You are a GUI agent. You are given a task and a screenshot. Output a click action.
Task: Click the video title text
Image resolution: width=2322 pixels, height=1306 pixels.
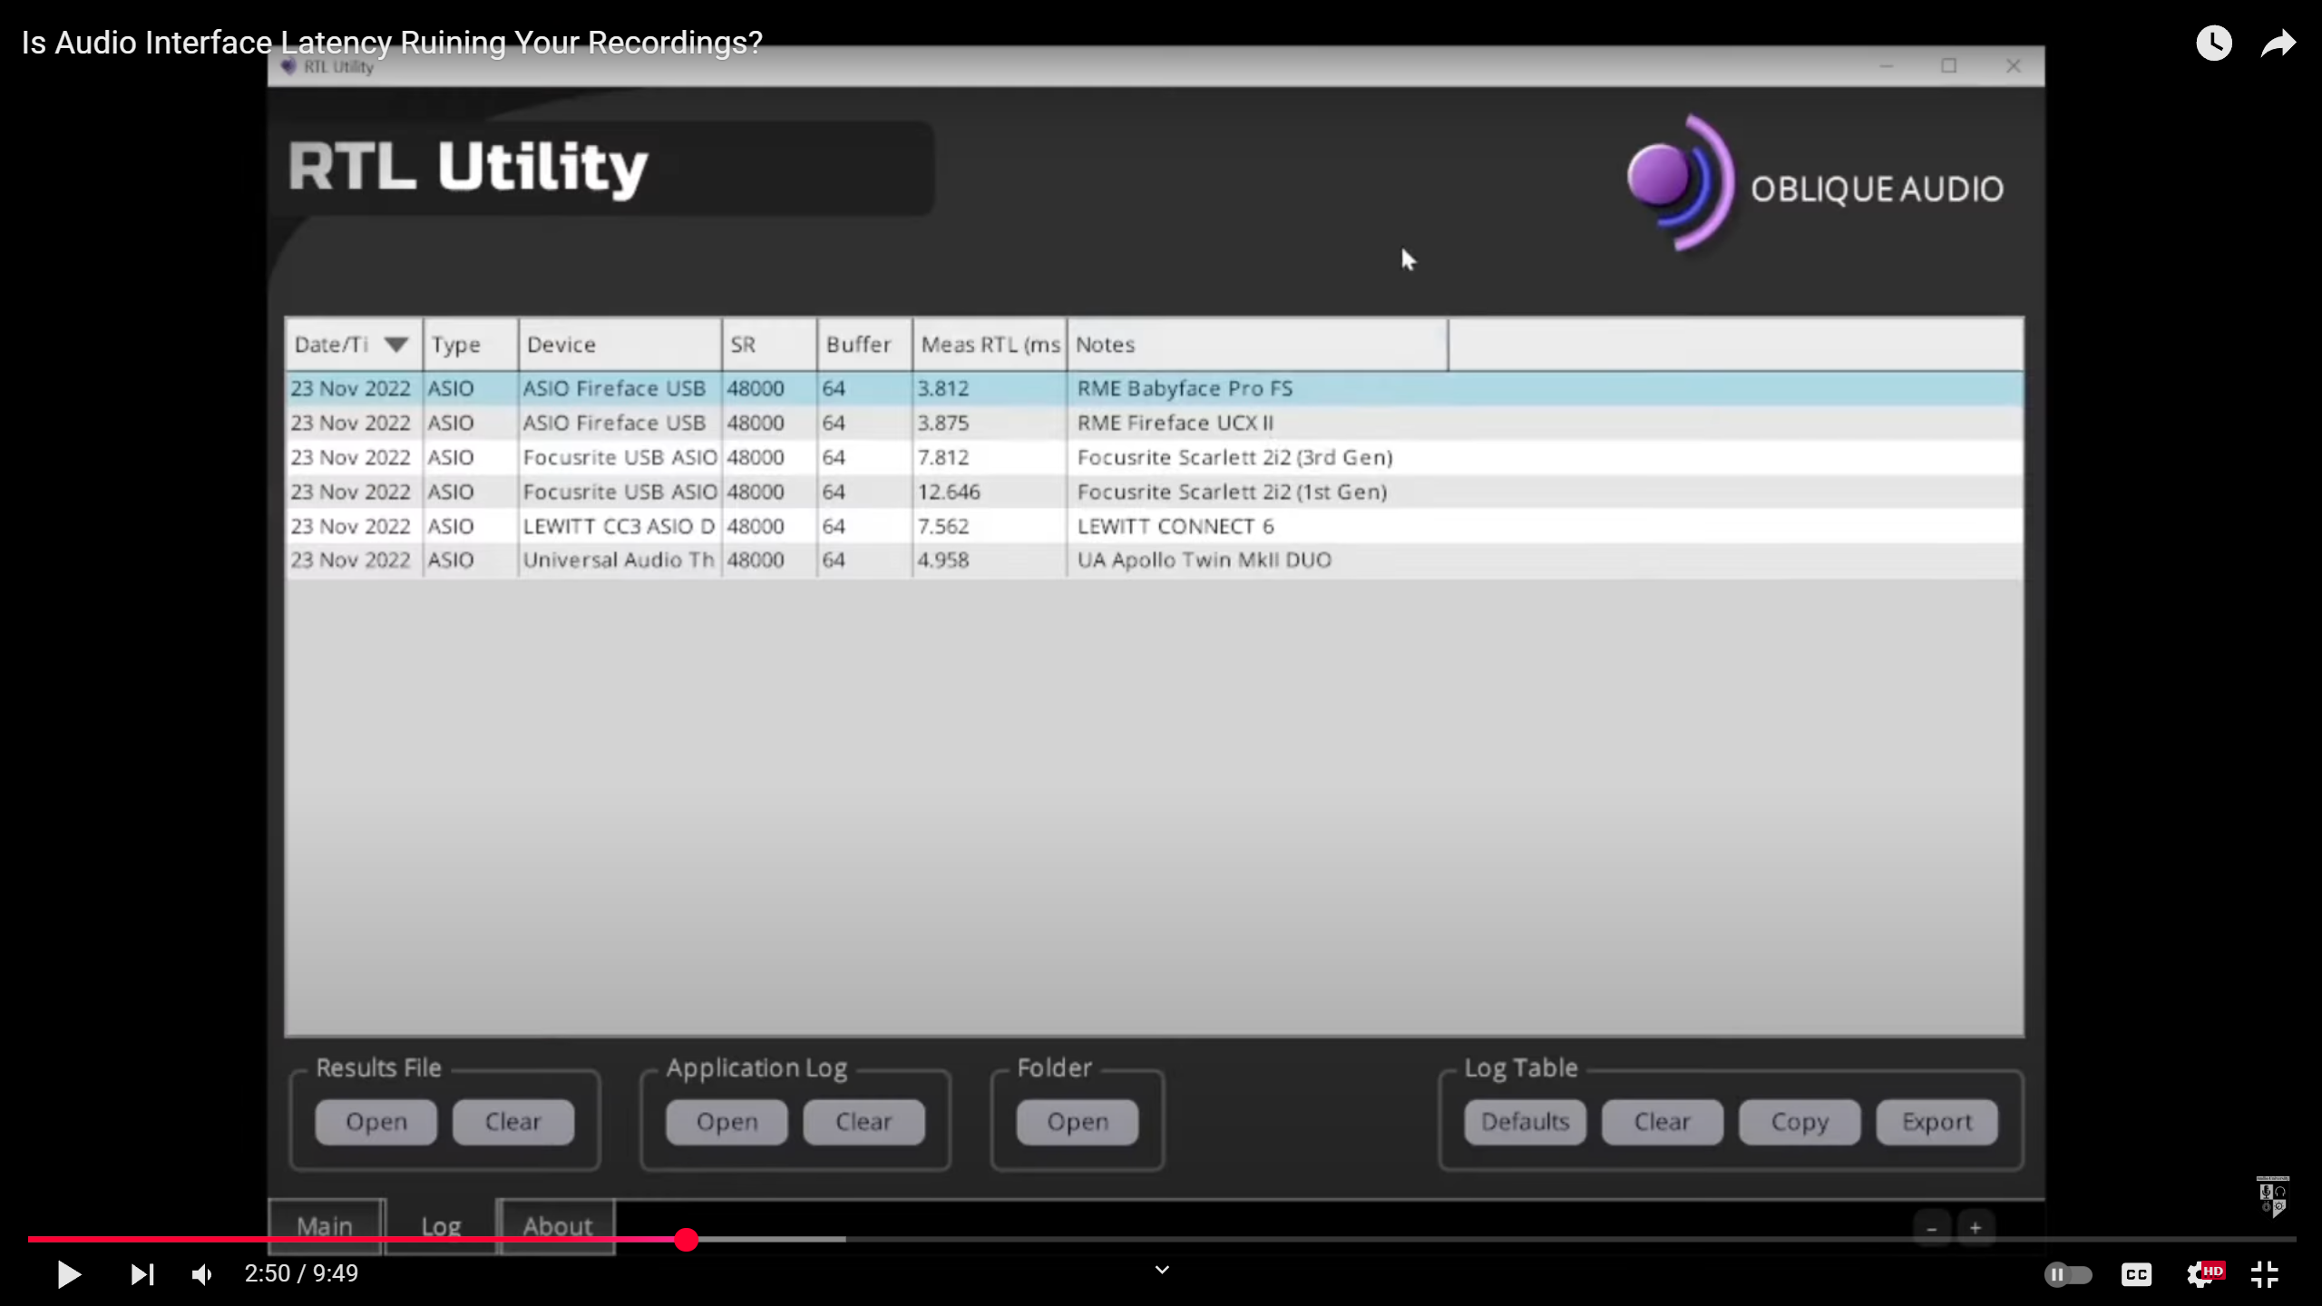pyautogui.click(x=392, y=43)
